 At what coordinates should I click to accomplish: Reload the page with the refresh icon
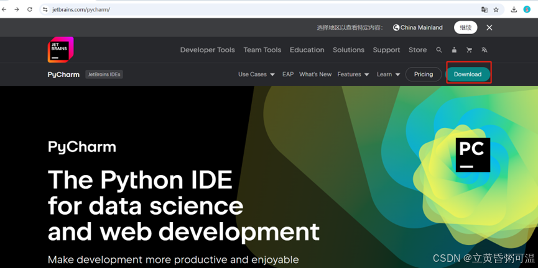coord(30,9)
